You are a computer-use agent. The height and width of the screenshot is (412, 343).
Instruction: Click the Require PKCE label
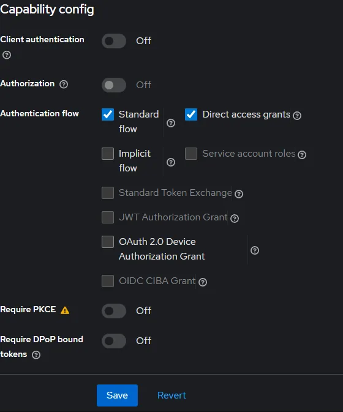click(28, 310)
